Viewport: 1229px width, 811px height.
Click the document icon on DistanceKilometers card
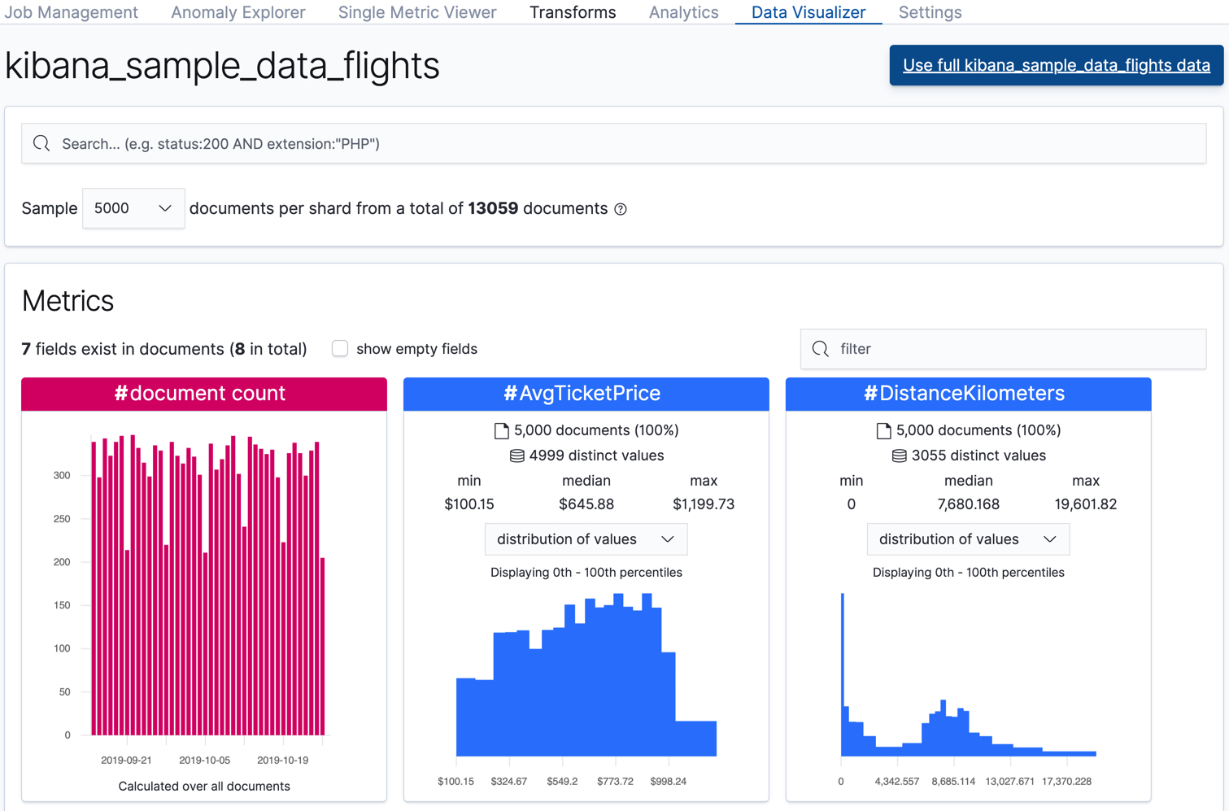tap(882, 430)
